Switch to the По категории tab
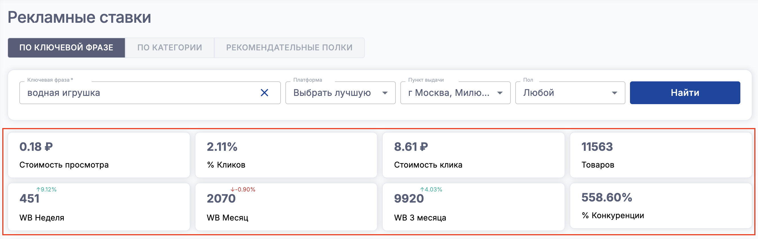758x239 pixels. (170, 48)
